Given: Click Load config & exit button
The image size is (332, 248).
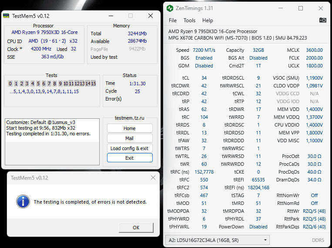Looking at the screenshot, I should pos(130,148).
